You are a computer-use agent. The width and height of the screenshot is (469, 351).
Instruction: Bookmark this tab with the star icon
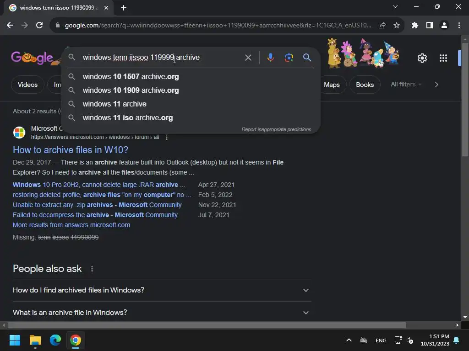(396, 26)
